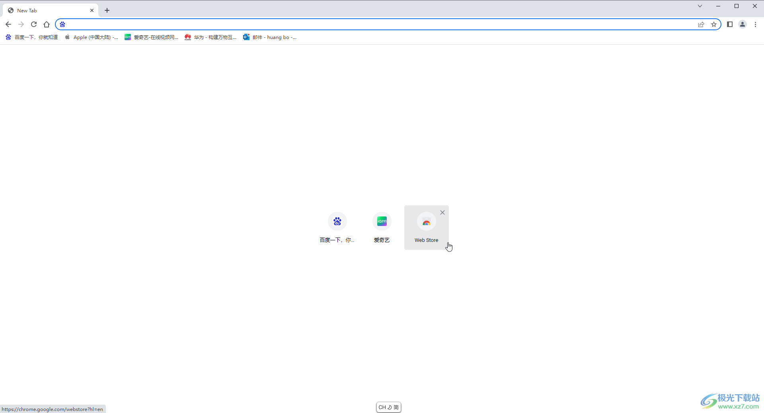
Task: Open the 百度一下 shortcut tile
Action: tap(337, 228)
